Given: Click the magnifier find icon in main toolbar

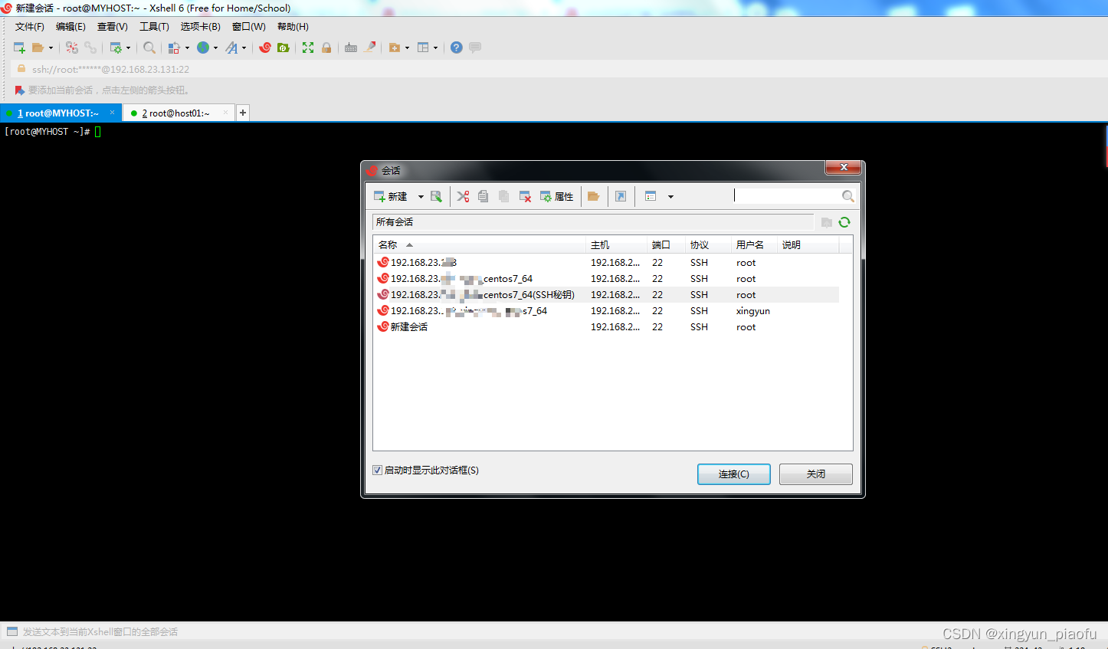Looking at the screenshot, I should [x=149, y=48].
